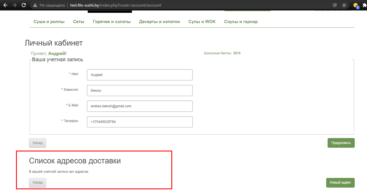Click into the E-Mail text field
Screen dimensions: 367x193
(140, 106)
